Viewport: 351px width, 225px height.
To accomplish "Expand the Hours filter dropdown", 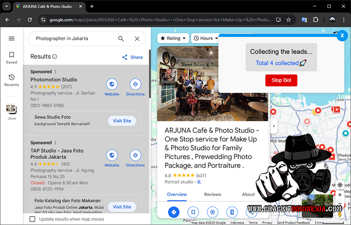I will tap(206, 38).
